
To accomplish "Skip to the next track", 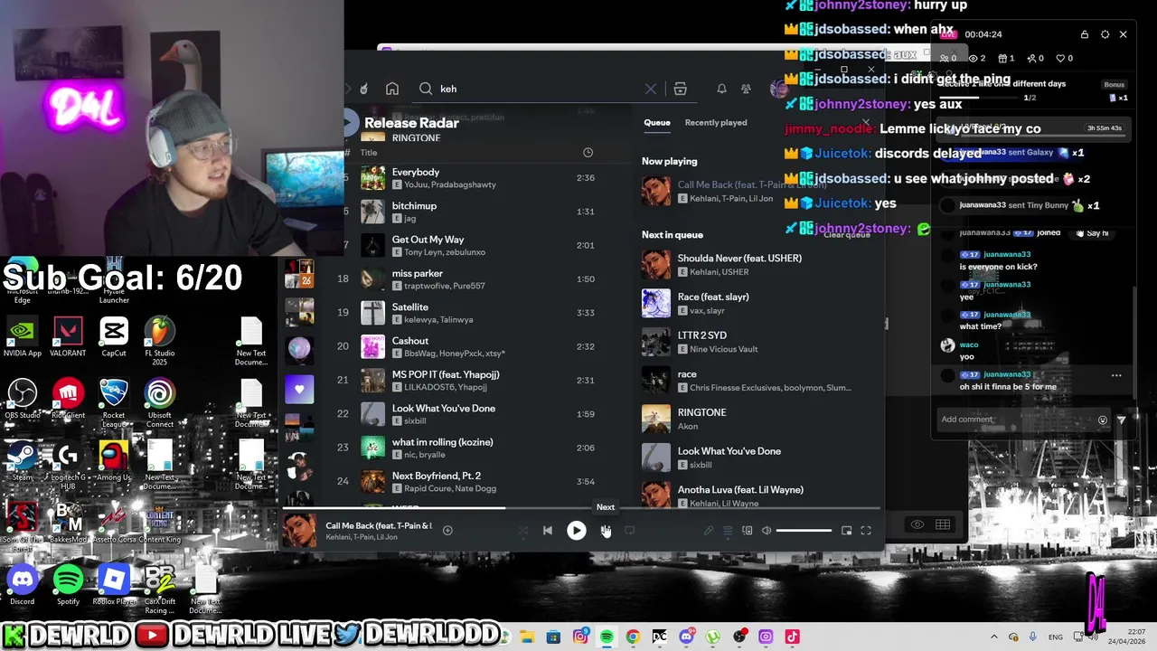I will pos(605,531).
